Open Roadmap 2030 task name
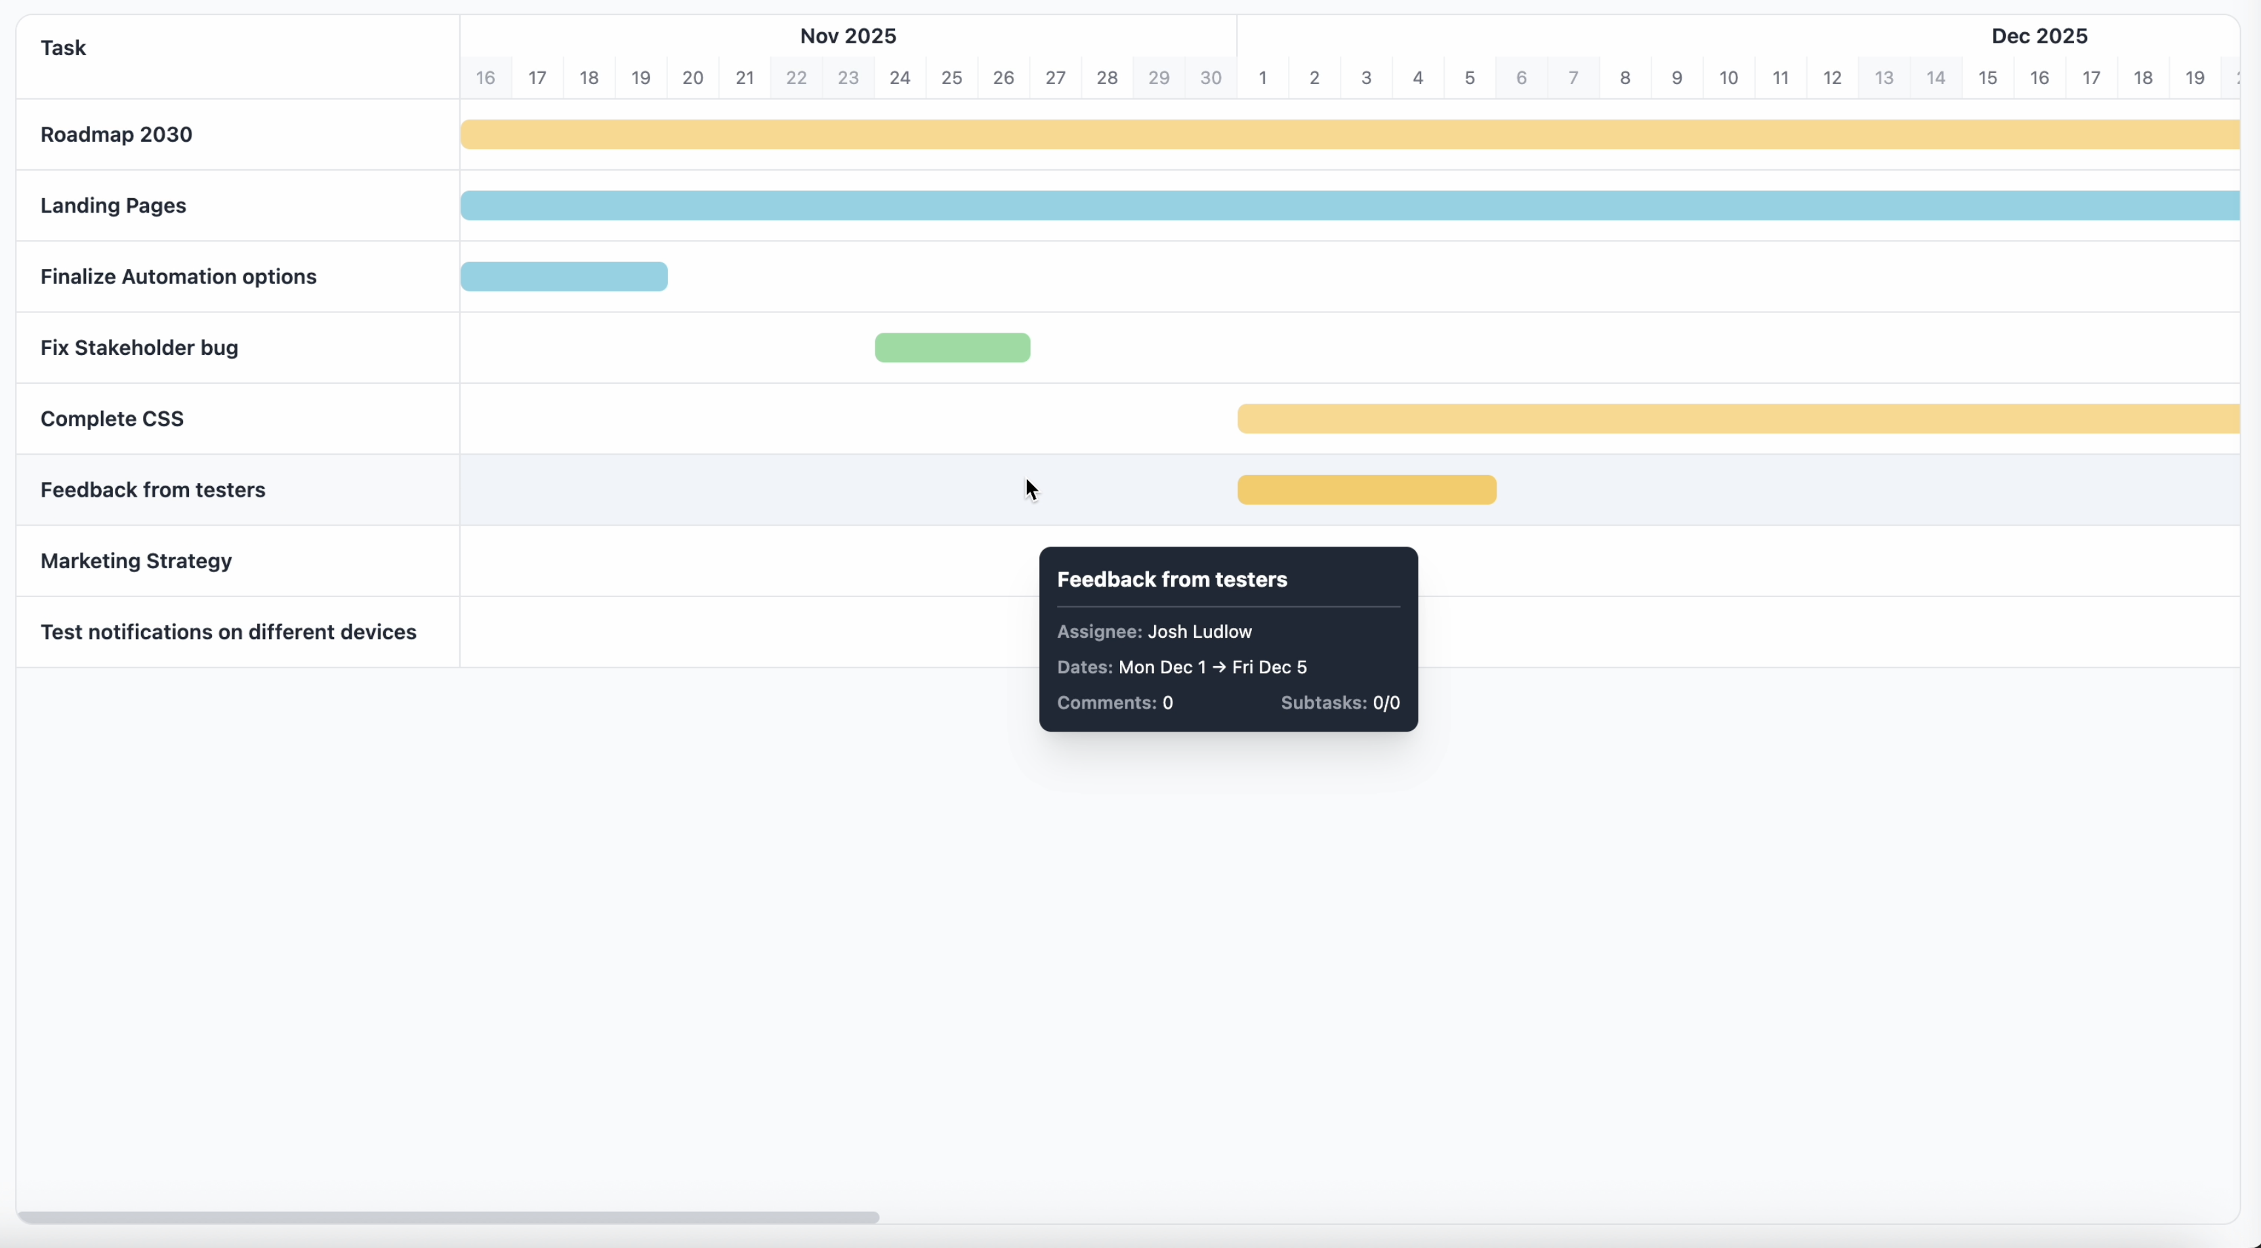The width and height of the screenshot is (2261, 1248). tap(116, 135)
